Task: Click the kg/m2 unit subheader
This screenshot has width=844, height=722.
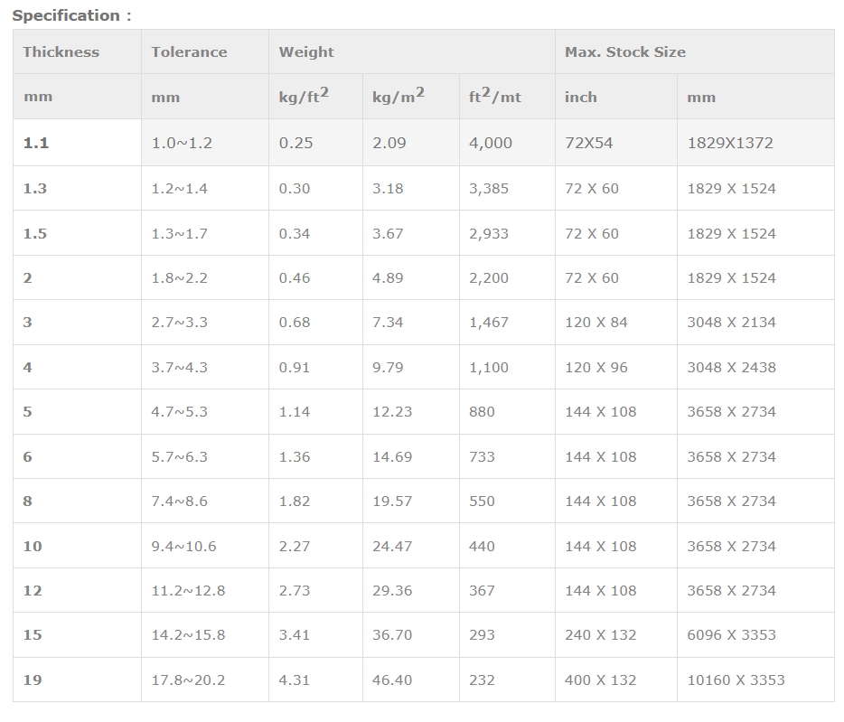Action: point(411,97)
